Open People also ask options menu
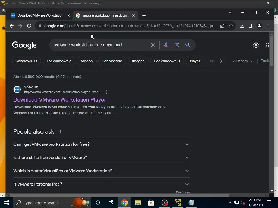Viewport: 278px width, 208px height. [x=60, y=132]
